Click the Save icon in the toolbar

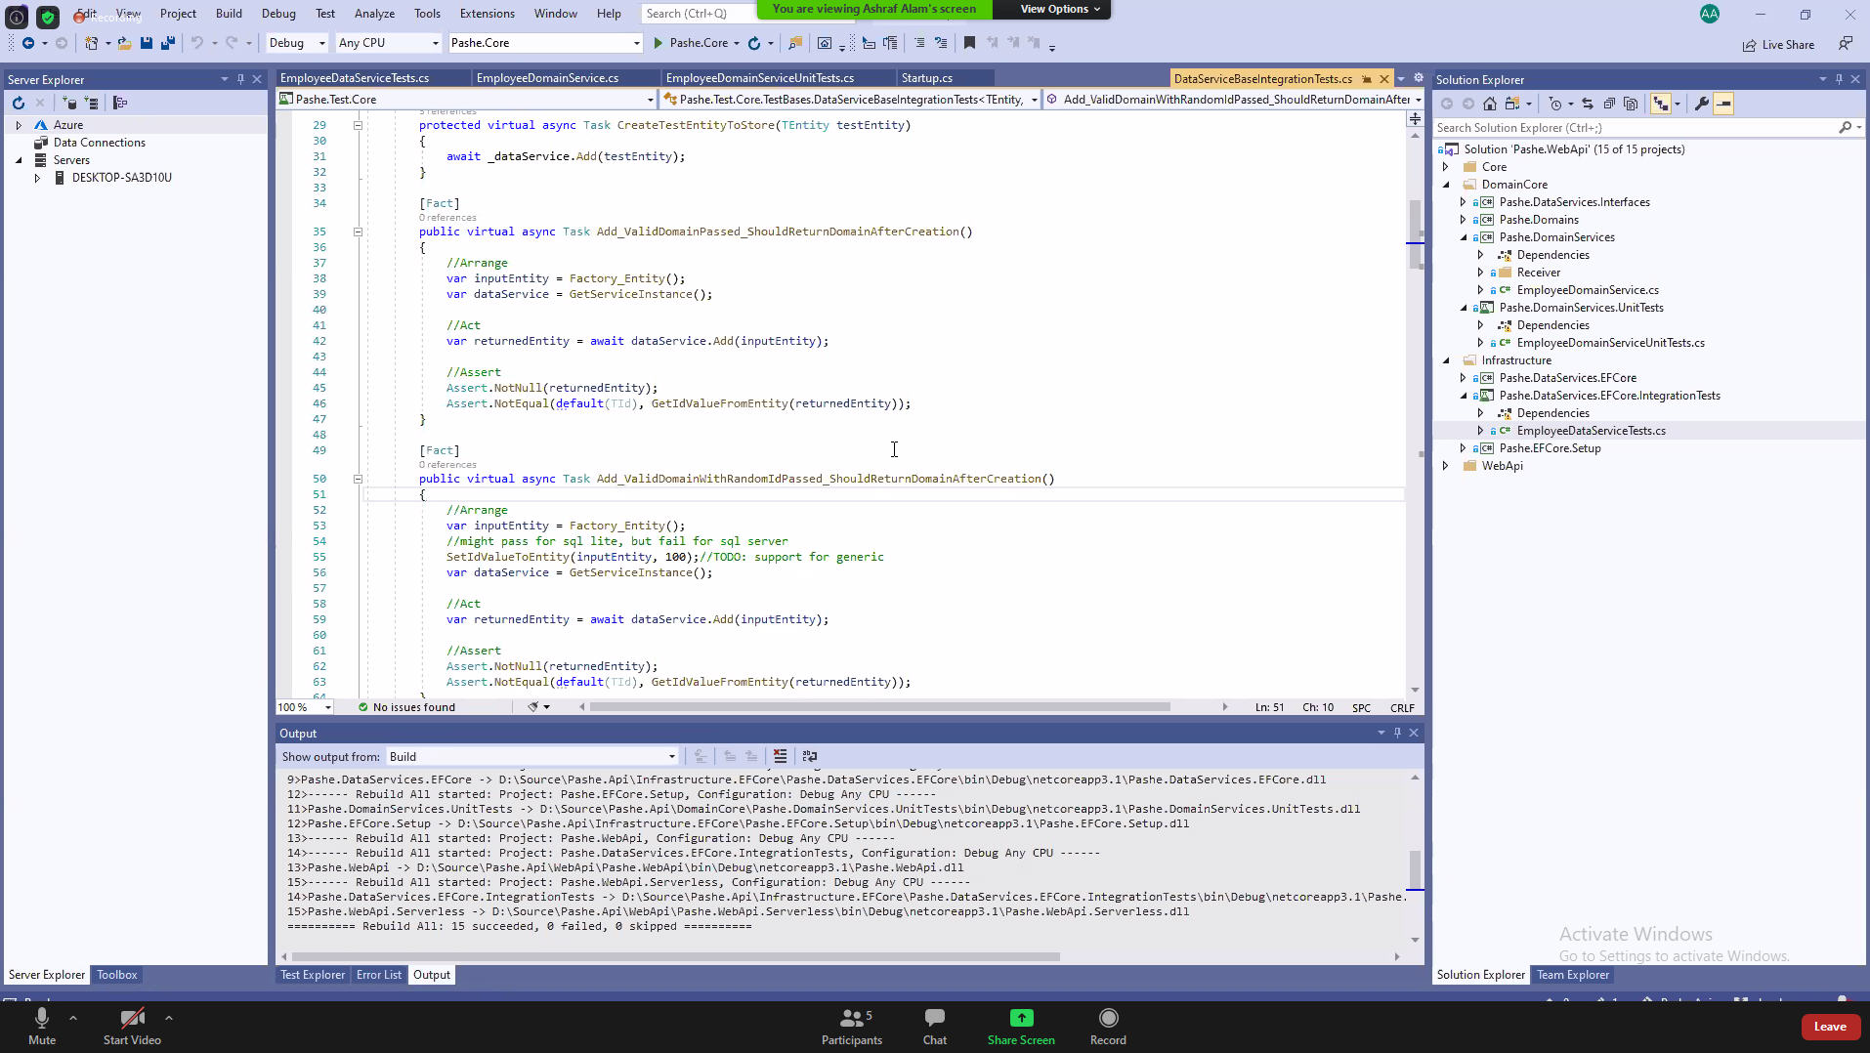[x=147, y=43]
